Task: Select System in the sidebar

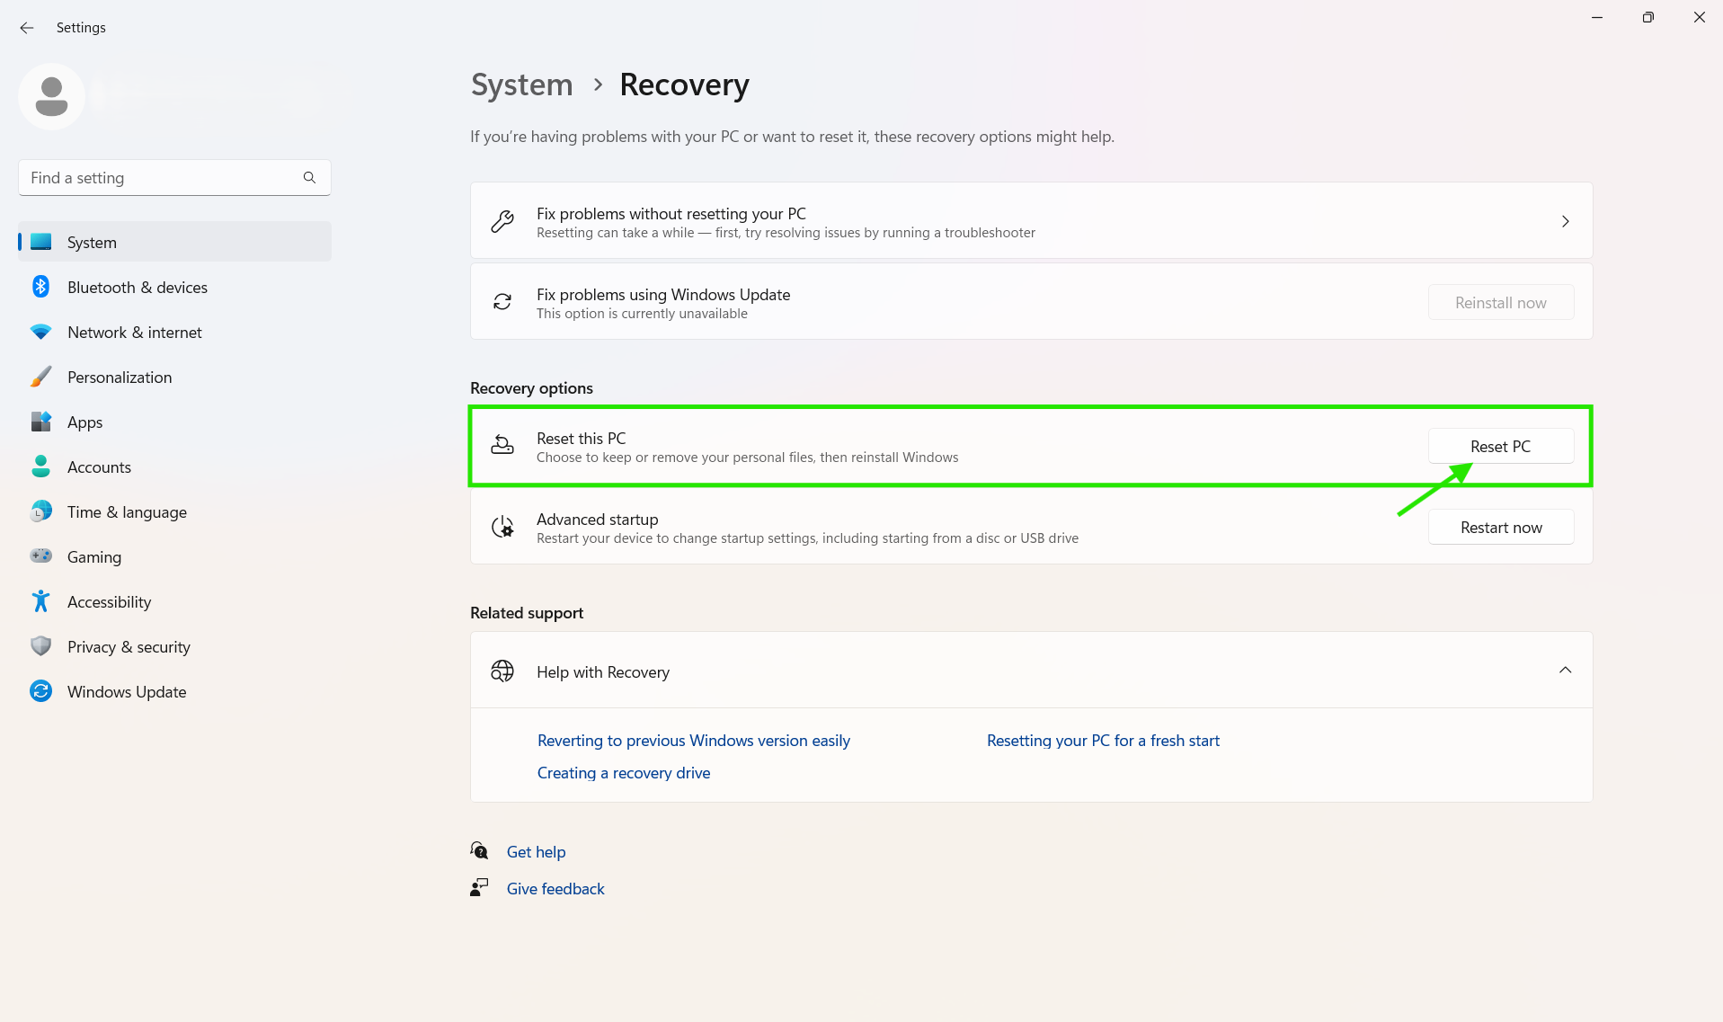Action: [x=174, y=242]
